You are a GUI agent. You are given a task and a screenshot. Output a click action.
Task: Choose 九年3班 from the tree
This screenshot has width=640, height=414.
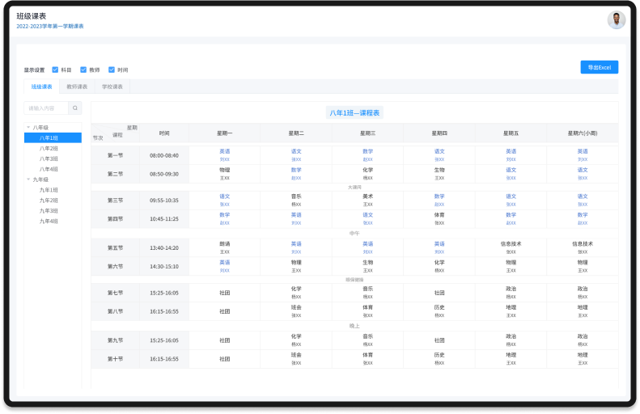click(x=49, y=210)
